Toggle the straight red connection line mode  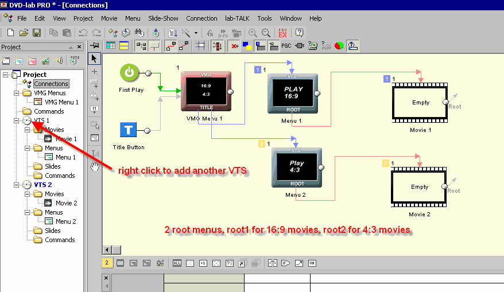[x=184, y=46]
